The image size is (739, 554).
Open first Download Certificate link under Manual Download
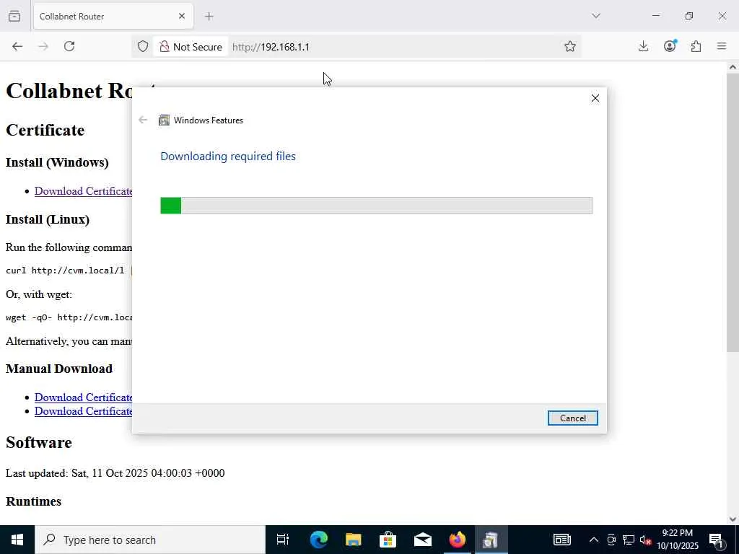(x=84, y=397)
